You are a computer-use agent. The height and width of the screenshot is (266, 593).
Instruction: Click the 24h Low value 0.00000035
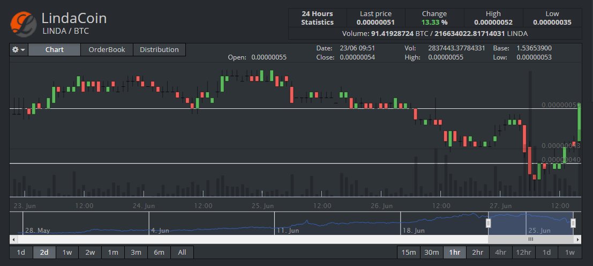coord(552,23)
